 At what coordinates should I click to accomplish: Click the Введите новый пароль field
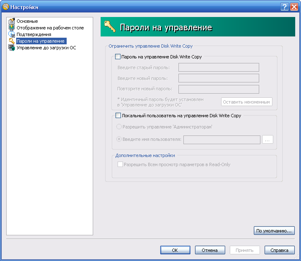[x=219, y=78]
